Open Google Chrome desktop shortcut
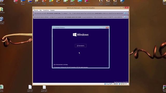This screenshot has width=166, height=93. pyautogui.click(x=51, y=2)
